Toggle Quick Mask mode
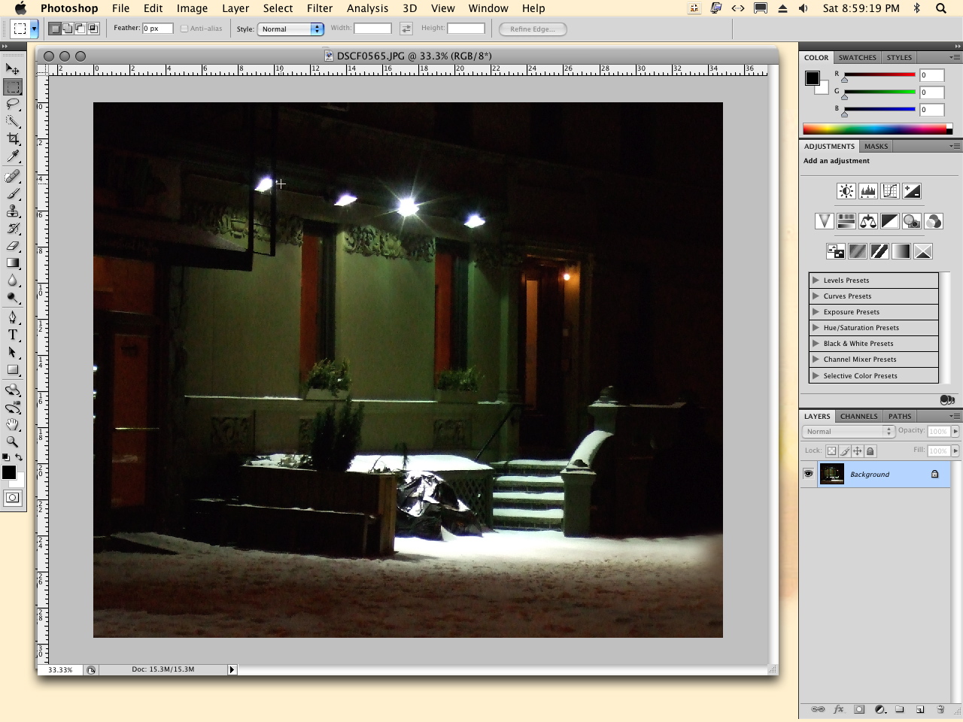The image size is (963, 722). point(13,498)
